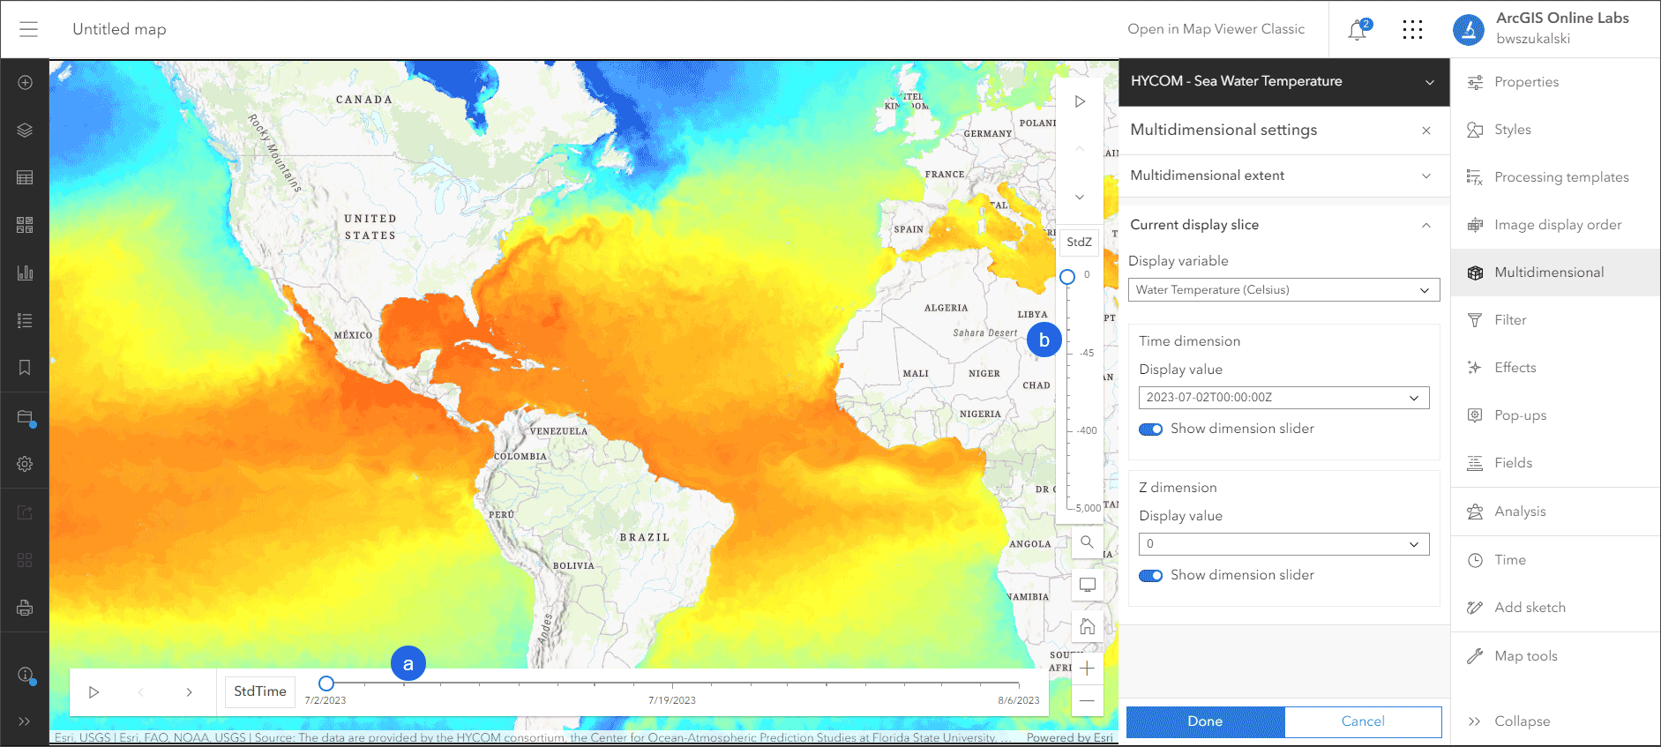This screenshot has width=1661, height=747.
Task: Step the StdZ slider up
Action: (1080, 149)
